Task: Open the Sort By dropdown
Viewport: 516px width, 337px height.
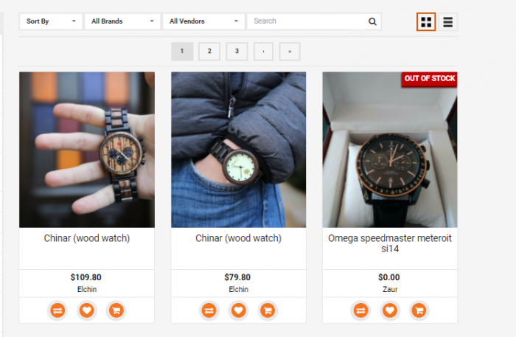Action: point(51,21)
